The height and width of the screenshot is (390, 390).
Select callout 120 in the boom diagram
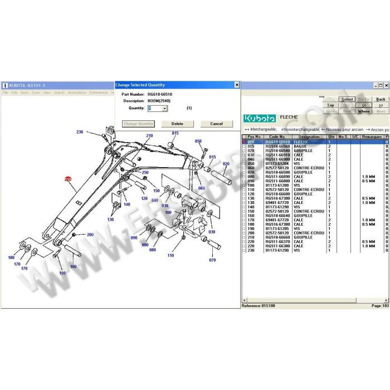144,198
